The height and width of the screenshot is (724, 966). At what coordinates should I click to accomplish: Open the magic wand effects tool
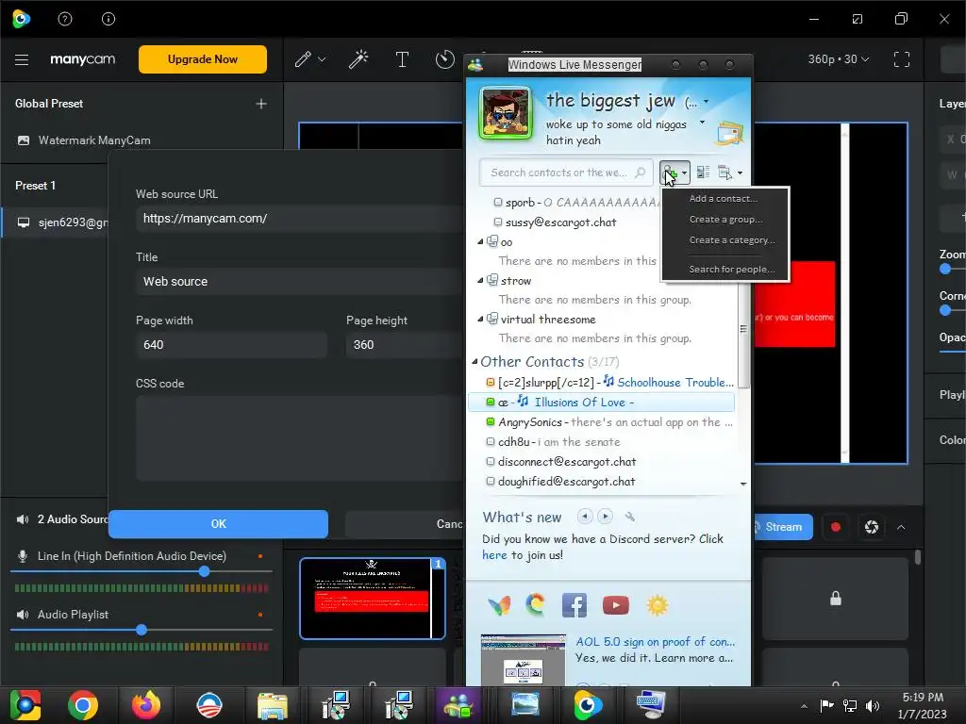click(x=358, y=59)
